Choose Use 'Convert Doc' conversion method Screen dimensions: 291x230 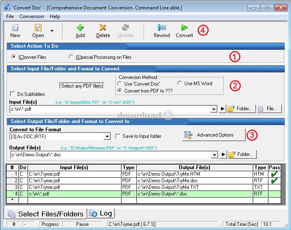pos(120,84)
